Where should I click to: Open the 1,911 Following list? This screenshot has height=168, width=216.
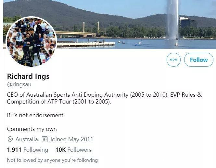click(28, 150)
